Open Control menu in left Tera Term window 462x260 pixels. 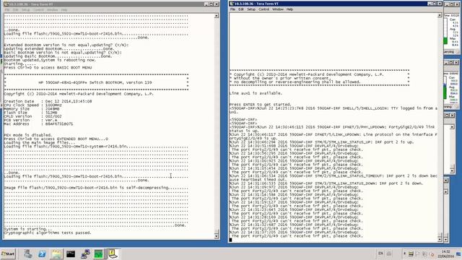click(38, 10)
